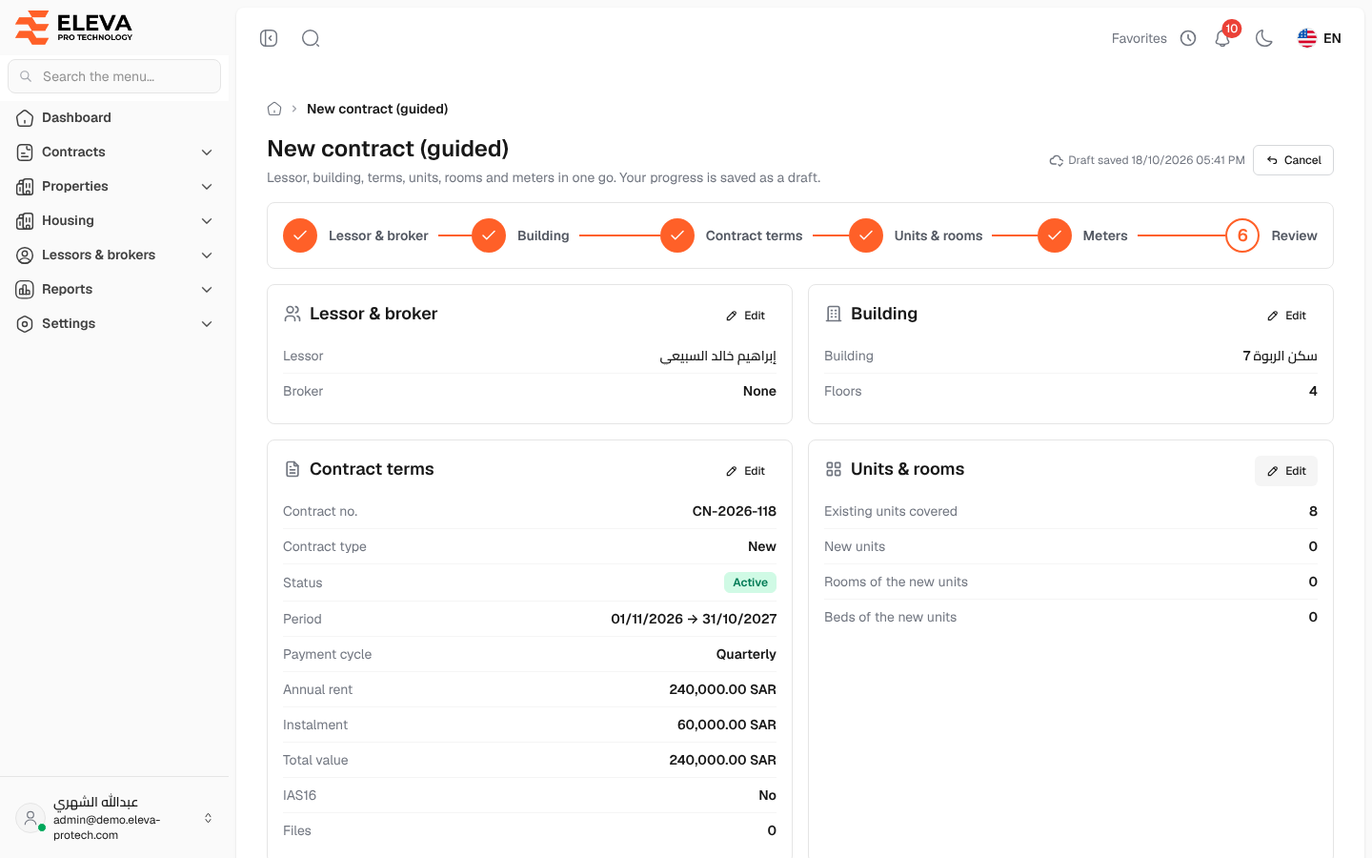Go to the Meters step

coord(1082,235)
